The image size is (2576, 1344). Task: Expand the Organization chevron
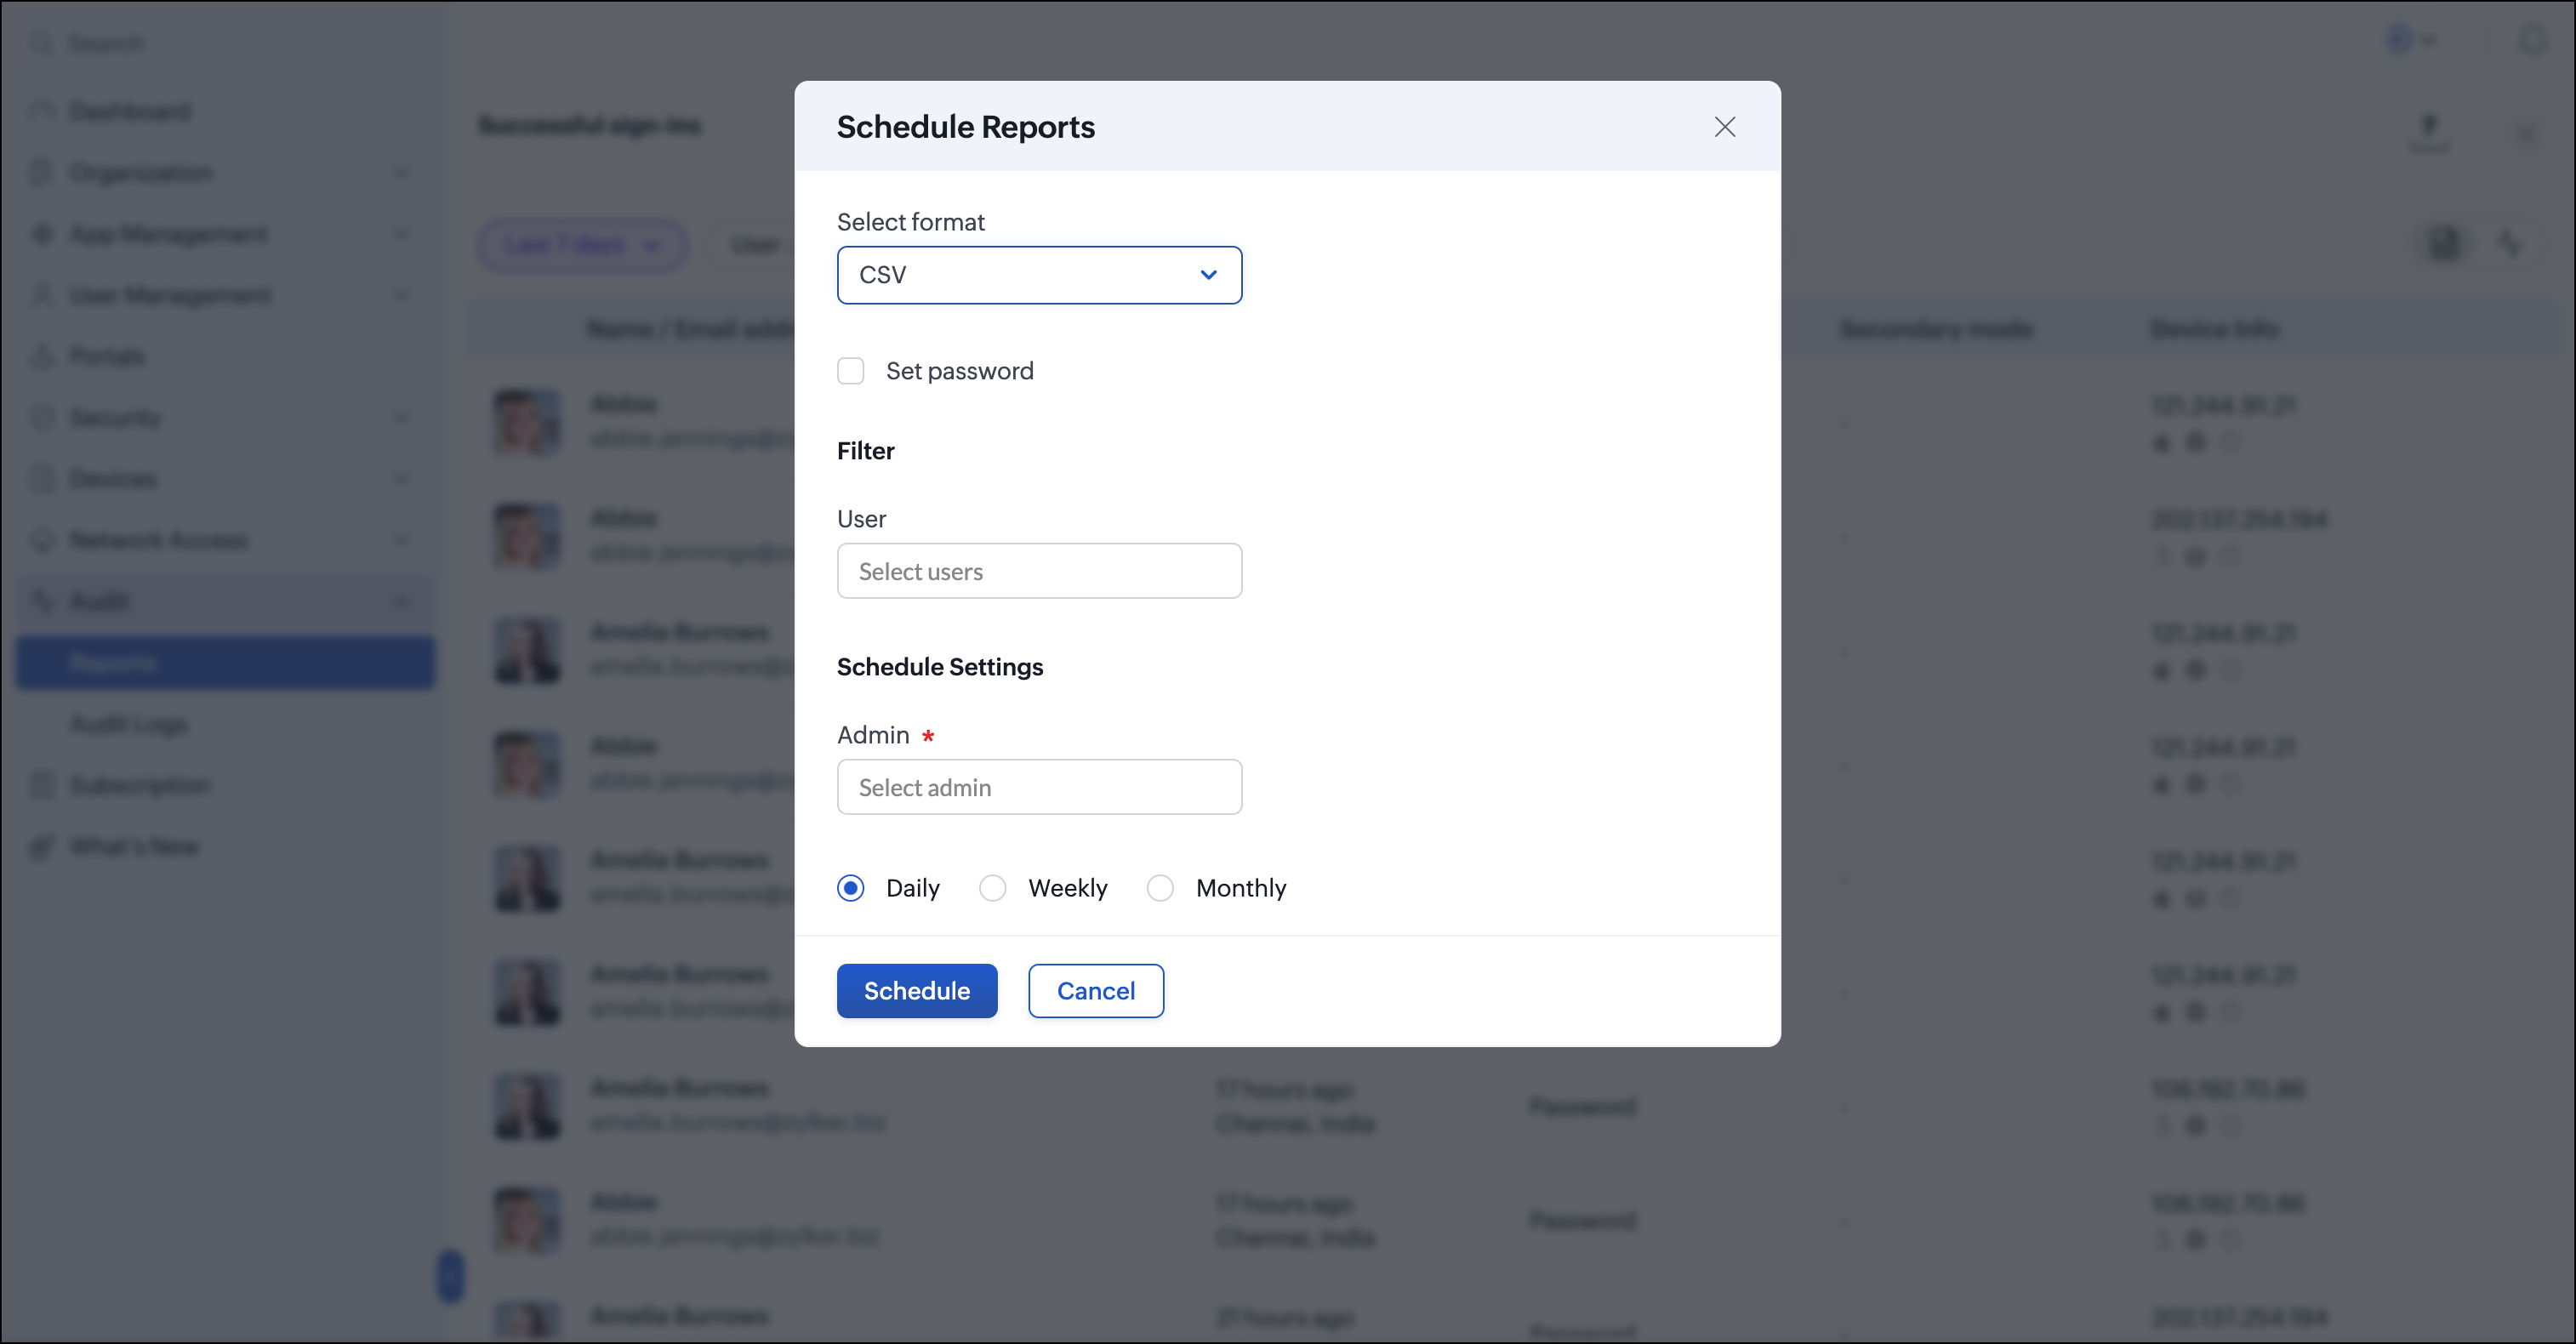[x=402, y=173]
